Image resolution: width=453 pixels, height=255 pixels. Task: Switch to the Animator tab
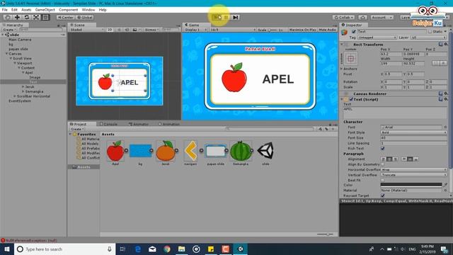click(x=139, y=124)
